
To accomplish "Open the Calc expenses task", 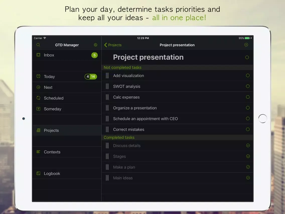I will [177, 97].
